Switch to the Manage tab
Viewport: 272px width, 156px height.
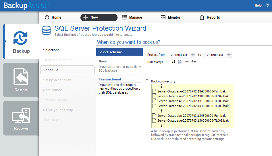pos(132,17)
